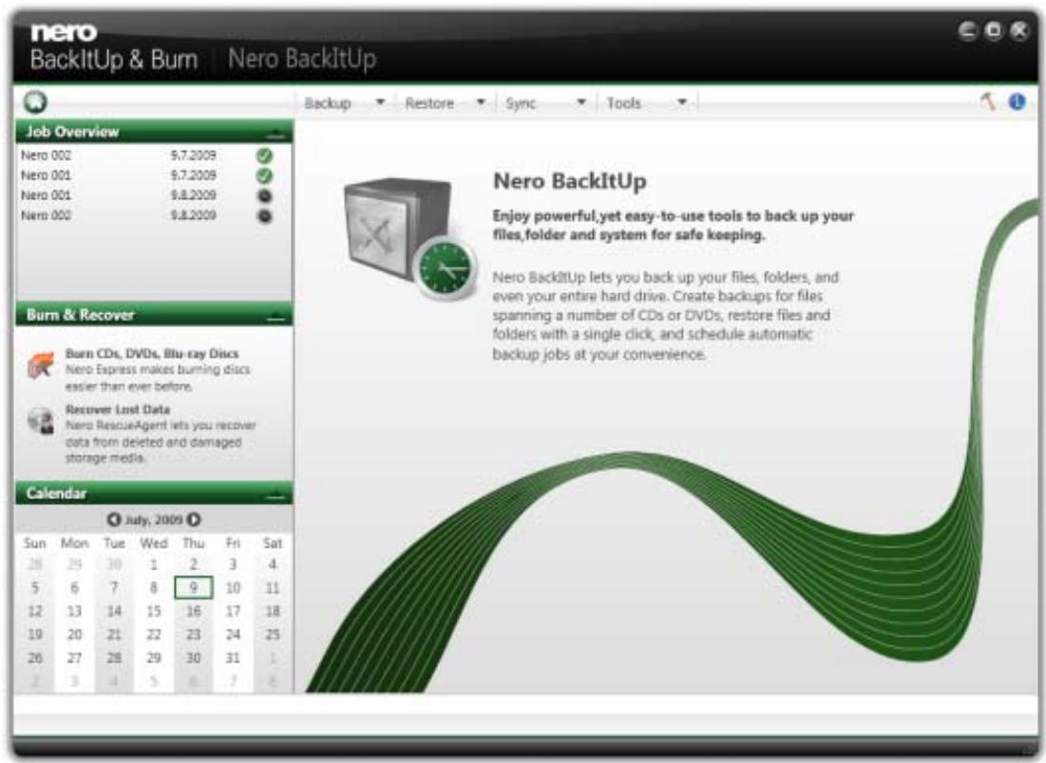Image resolution: width=1046 pixels, height=763 pixels.
Task: Select July 4 in calendar
Action: pyautogui.click(x=272, y=565)
